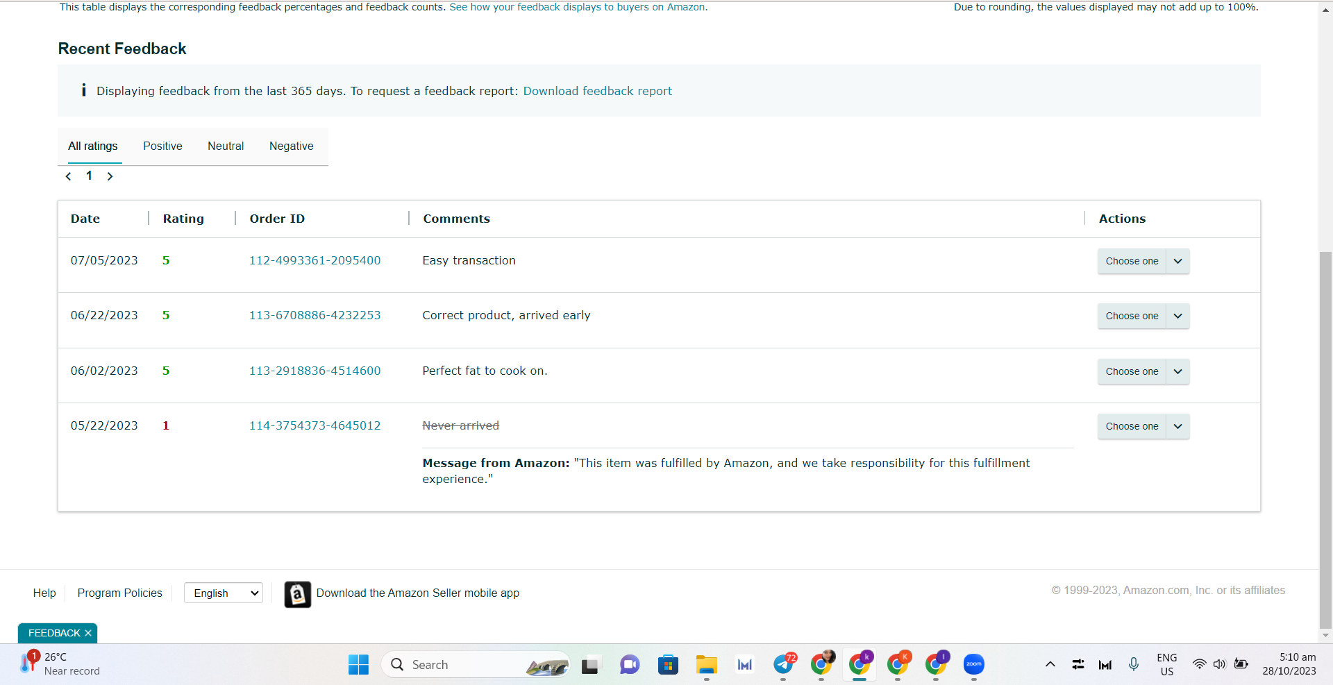
Task: Open the Windows Start menu
Action: [358, 665]
